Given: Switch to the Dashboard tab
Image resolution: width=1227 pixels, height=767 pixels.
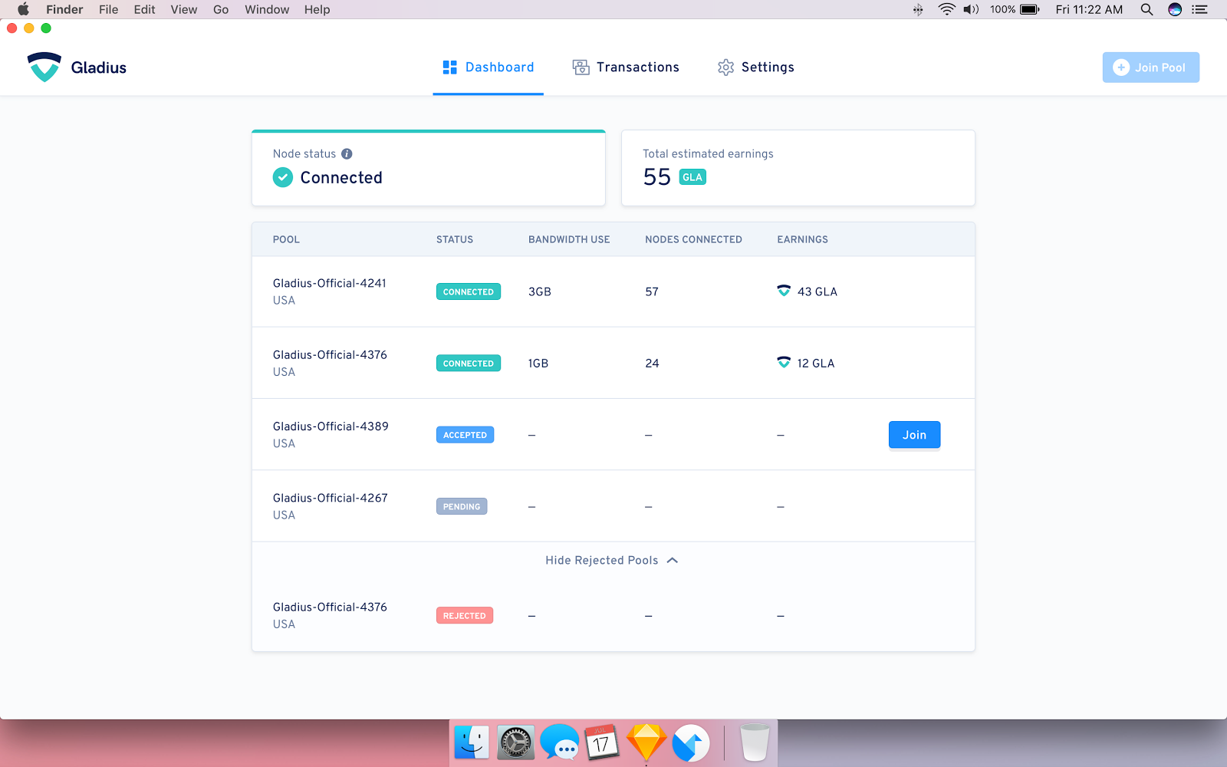Looking at the screenshot, I should (x=488, y=67).
